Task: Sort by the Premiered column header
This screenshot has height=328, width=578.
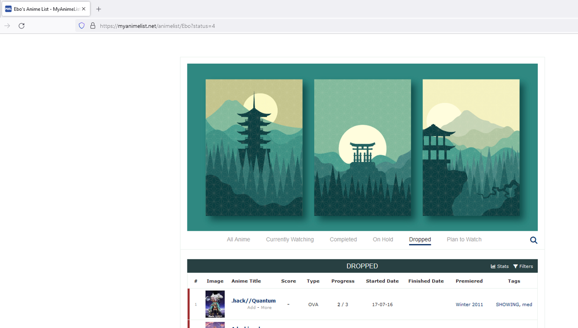Action: tap(469, 281)
